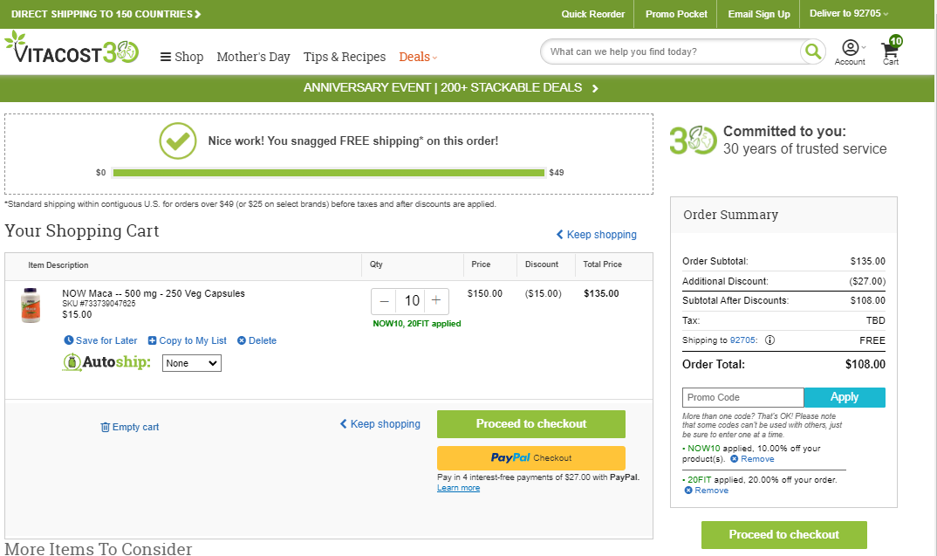This screenshot has width=937, height=556.
Task: Open NOW Maca 500 mg product title
Action: tap(154, 293)
